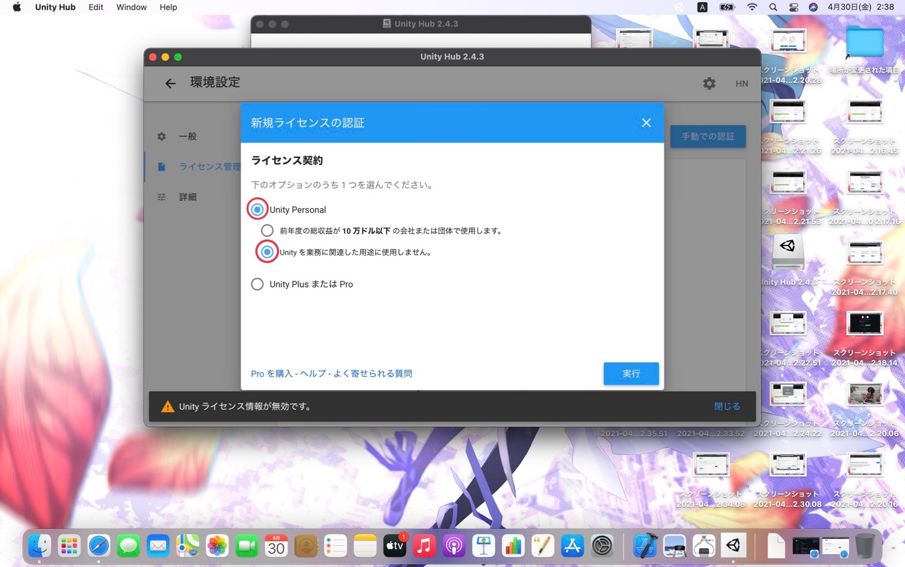The height and width of the screenshot is (567, 905).
Task: Open the よく寄せられる質問 link
Action: tap(373, 373)
